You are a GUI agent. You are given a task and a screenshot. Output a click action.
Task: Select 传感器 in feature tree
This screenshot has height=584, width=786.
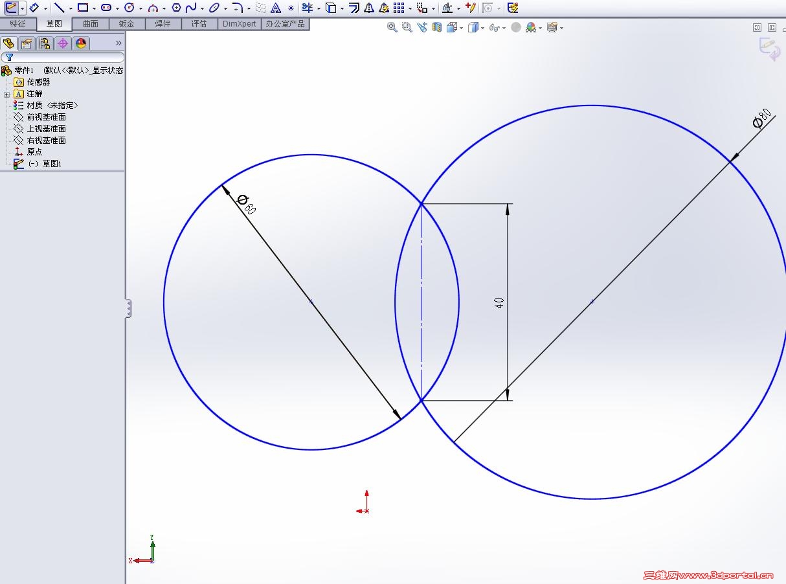[x=32, y=82]
